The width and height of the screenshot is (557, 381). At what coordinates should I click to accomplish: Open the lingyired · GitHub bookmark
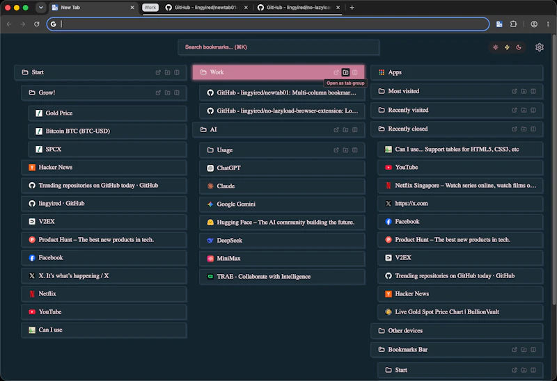(104, 204)
